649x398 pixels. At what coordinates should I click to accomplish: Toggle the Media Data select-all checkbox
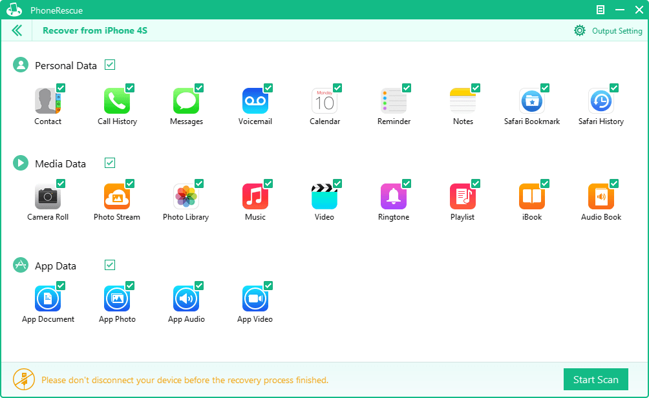click(110, 163)
